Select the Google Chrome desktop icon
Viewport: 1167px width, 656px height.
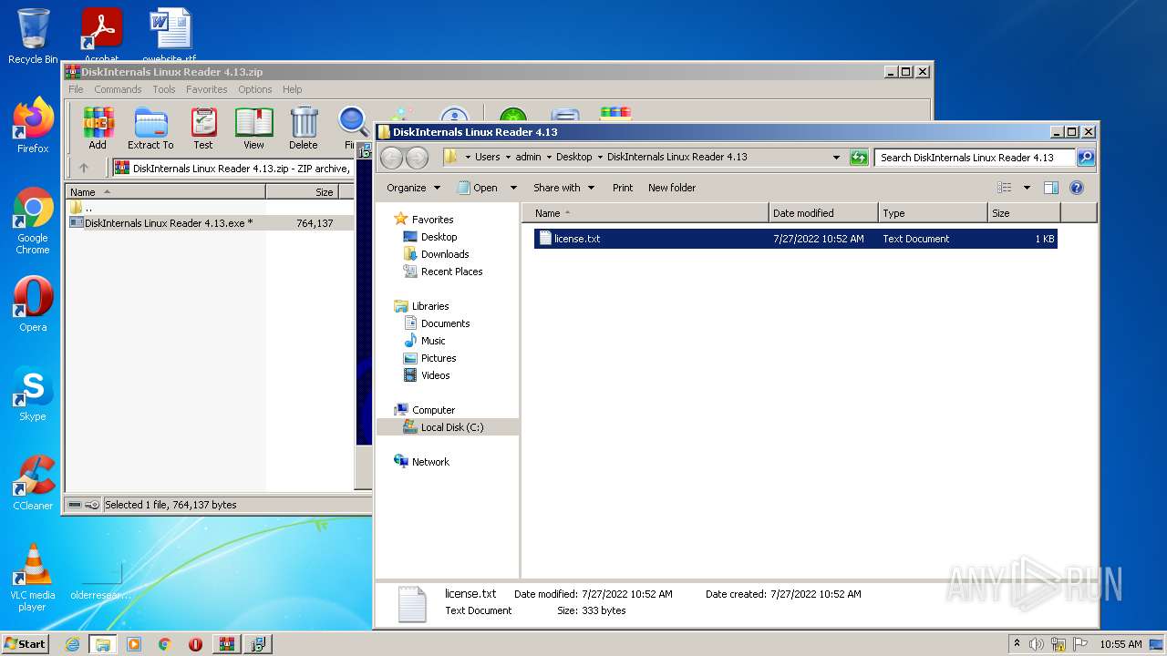pos(33,220)
